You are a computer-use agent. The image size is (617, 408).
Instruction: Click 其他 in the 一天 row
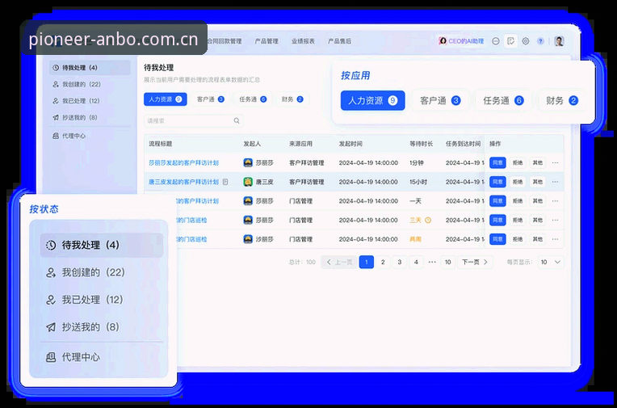pos(538,201)
